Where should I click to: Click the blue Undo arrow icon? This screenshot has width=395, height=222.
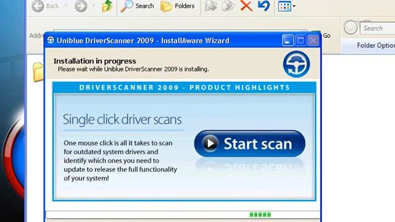(264, 6)
